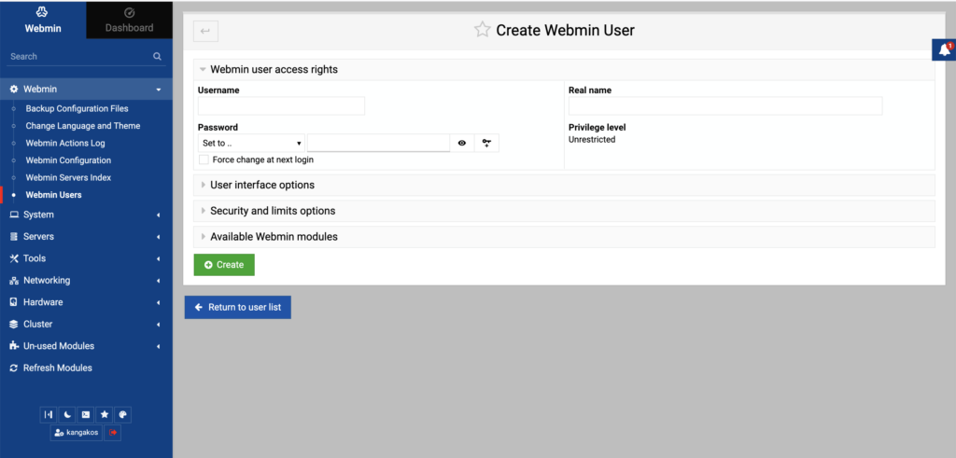Click the red logout icon
Viewport: 956px width, 458px height.
coord(113,433)
